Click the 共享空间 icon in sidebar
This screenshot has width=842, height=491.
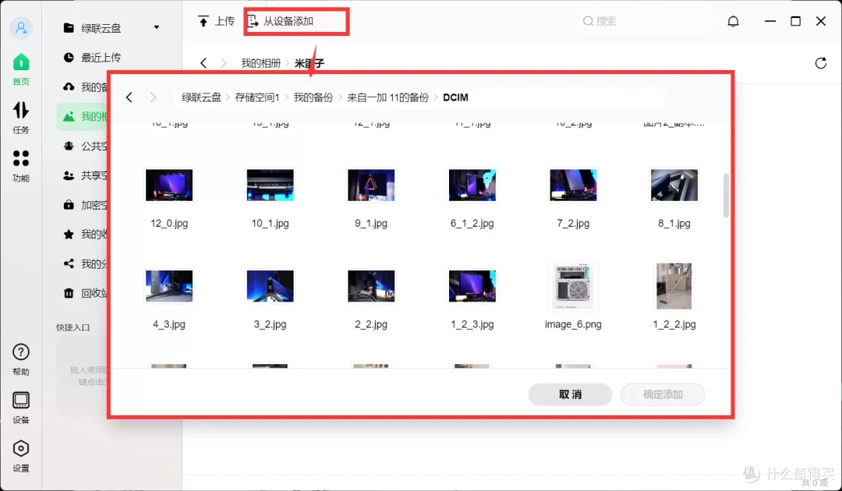coord(69,175)
